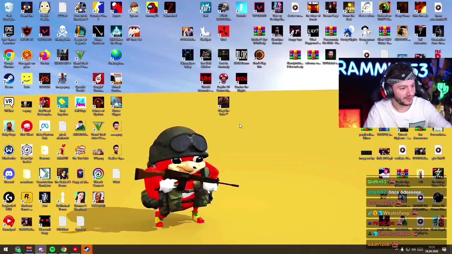
Task: Open the Mother's Eye DEMO.zip archive
Action: [259, 35]
